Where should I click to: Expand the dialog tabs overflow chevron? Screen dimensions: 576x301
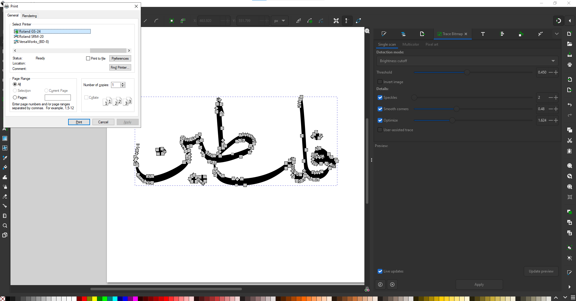(557, 34)
